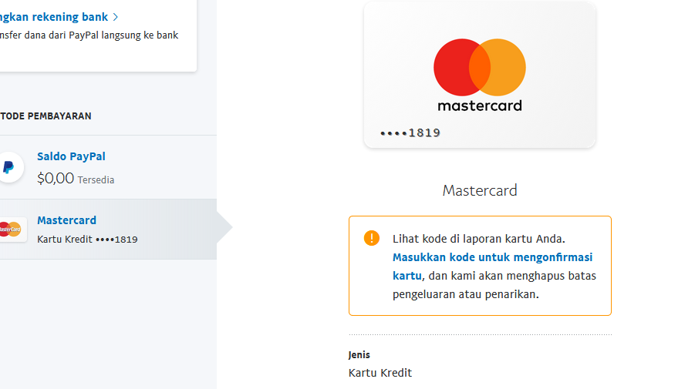
Task: Open the Mastercard link in payment methods
Action: (x=66, y=220)
